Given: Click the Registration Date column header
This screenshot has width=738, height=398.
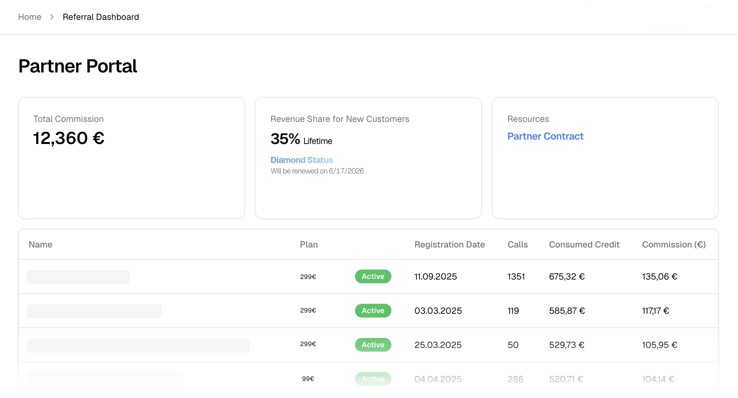Looking at the screenshot, I should click(x=450, y=244).
